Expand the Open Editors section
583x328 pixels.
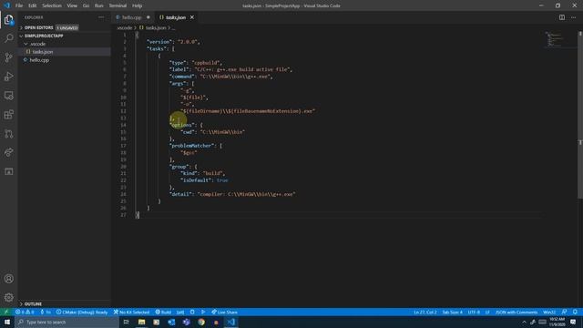[65, 27]
